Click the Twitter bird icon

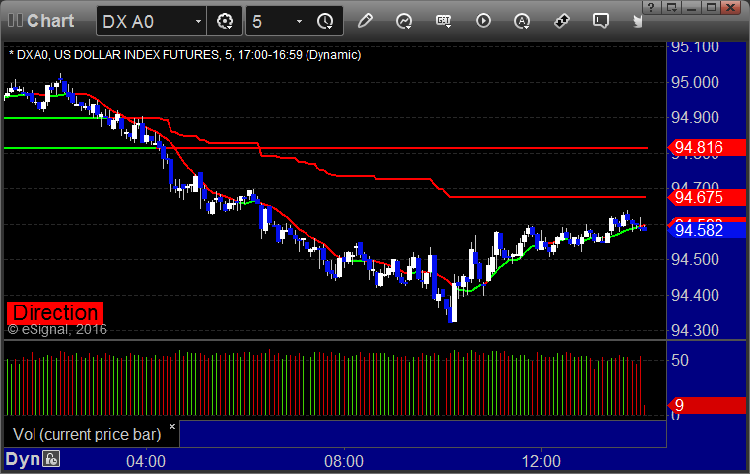click(637, 21)
